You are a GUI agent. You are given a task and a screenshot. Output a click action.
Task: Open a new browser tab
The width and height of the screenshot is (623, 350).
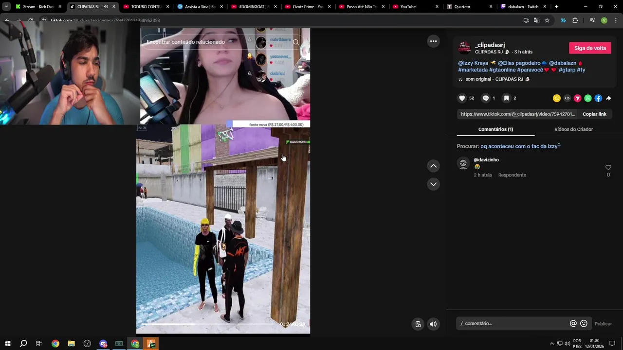point(556,7)
